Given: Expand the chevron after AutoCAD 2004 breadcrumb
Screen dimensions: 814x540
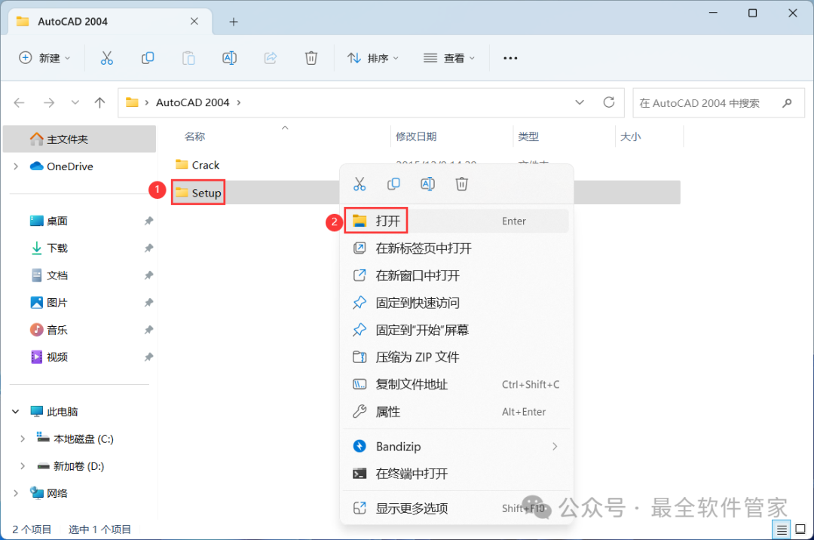Looking at the screenshot, I should 239,102.
